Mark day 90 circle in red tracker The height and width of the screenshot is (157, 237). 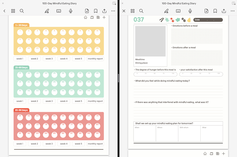(97, 135)
